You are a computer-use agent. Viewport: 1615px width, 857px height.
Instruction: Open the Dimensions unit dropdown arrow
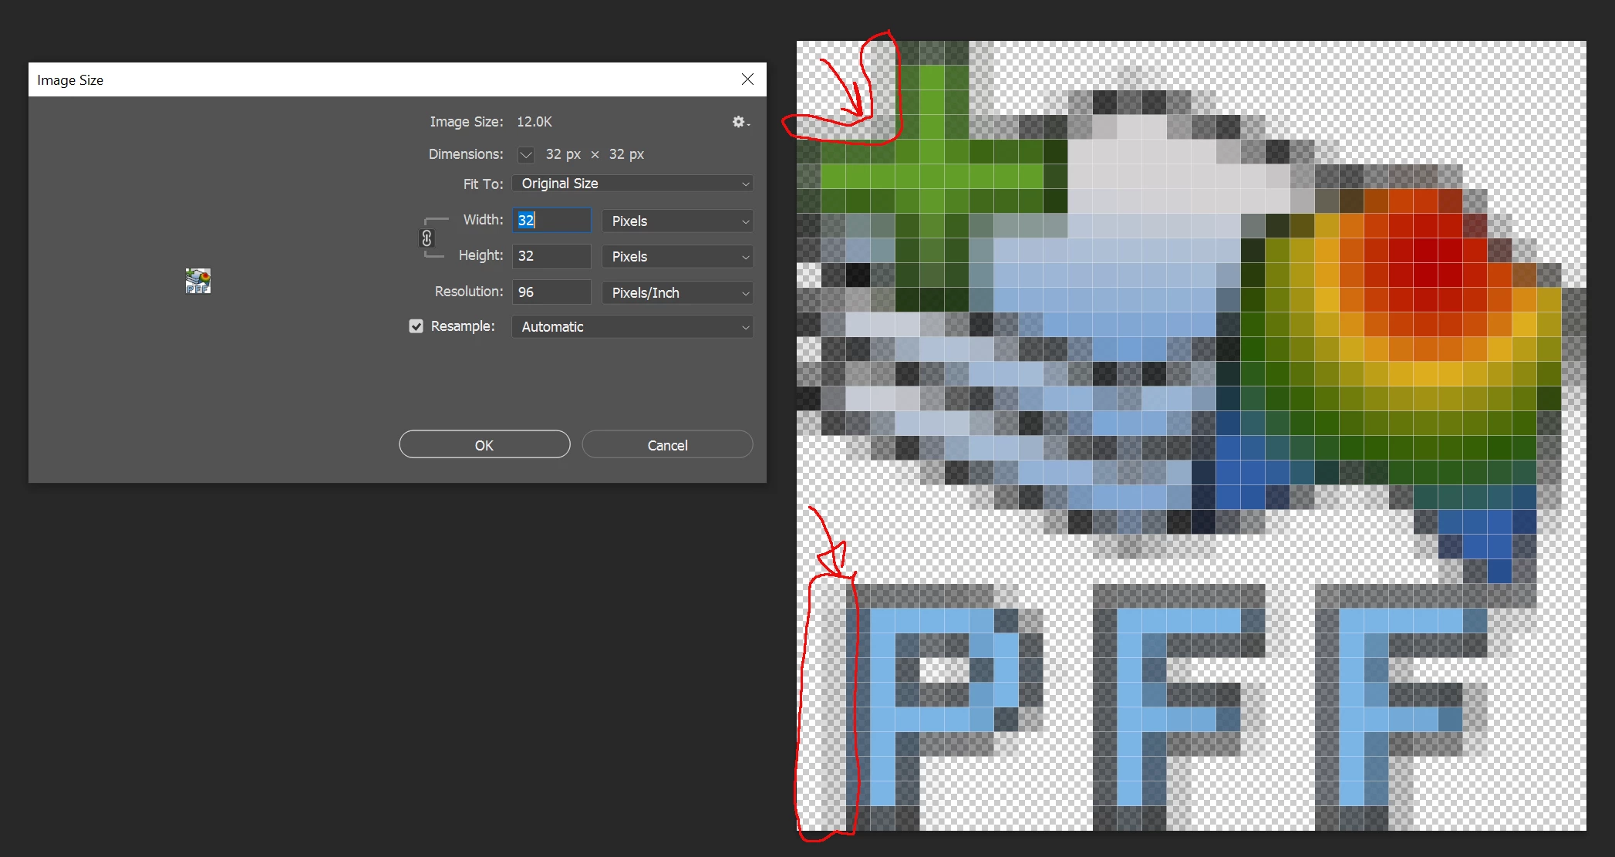526,154
